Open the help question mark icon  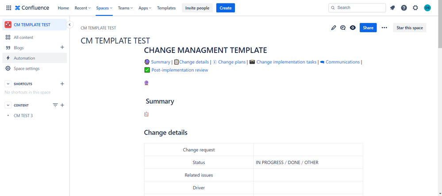[404, 8]
